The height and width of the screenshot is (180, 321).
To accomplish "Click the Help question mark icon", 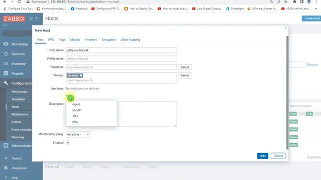I will [6, 178].
